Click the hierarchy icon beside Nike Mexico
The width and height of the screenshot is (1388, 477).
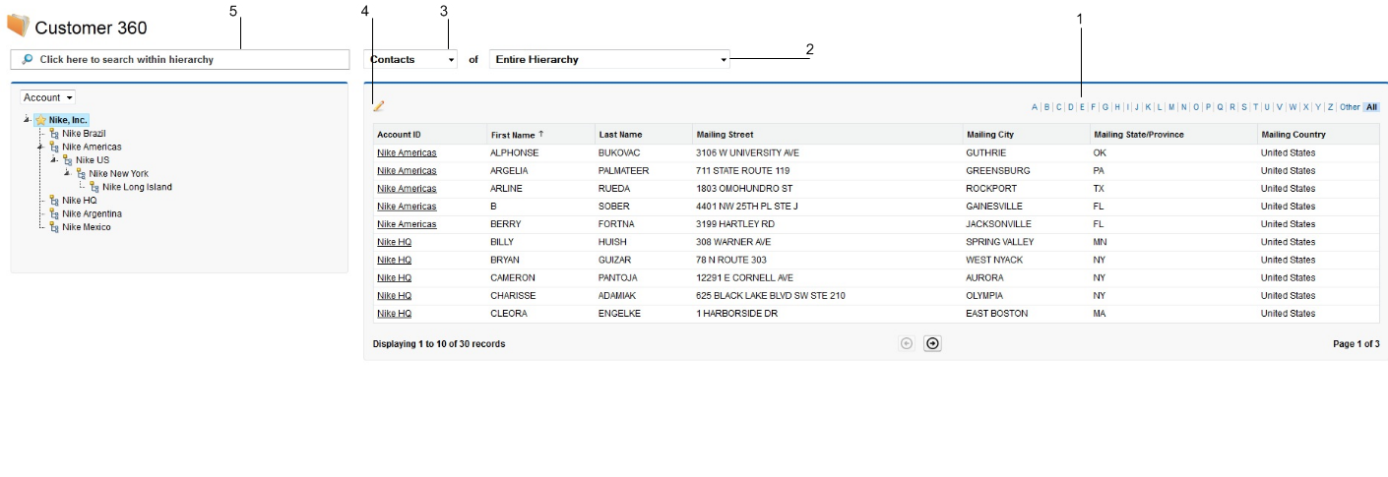click(55, 227)
